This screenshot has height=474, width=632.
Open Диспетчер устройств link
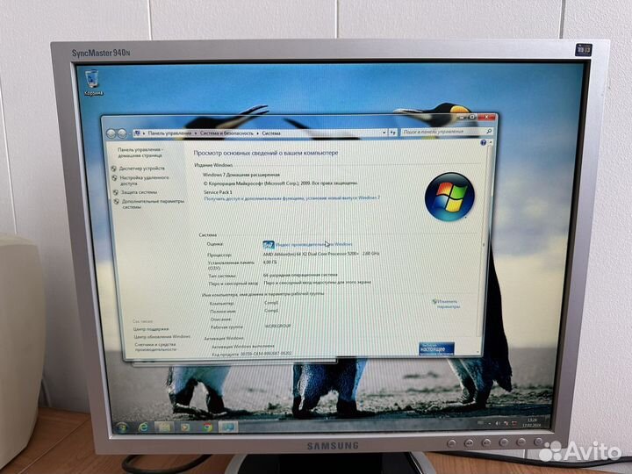(x=142, y=169)
